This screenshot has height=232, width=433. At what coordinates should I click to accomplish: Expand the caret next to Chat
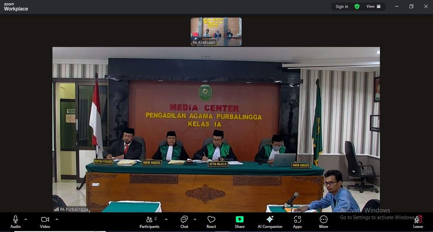(x=195, y=219)
